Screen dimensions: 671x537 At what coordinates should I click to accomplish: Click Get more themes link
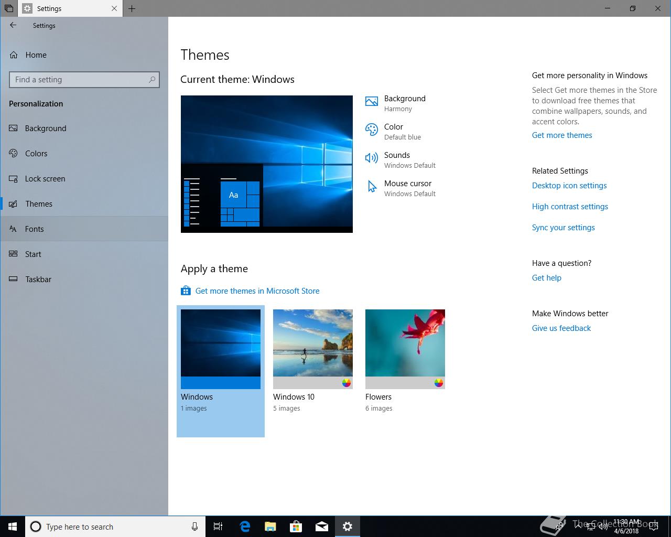(x=562, y=135)
